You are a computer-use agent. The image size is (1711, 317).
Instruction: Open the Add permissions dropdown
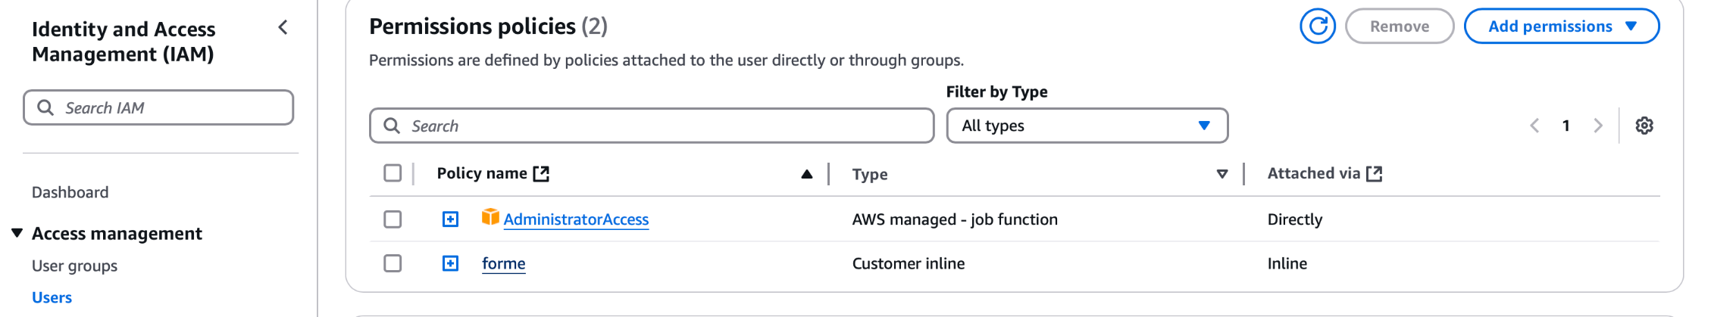point(1561,26)
